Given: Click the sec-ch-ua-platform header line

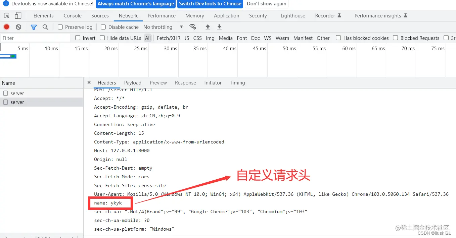Looking at the screenshot, I should click(x=134, y=229).
